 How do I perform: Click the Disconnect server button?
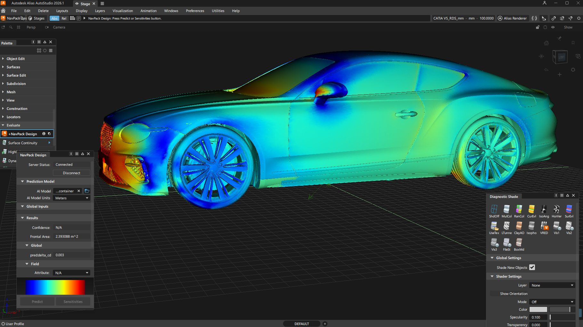pos(71,173)
